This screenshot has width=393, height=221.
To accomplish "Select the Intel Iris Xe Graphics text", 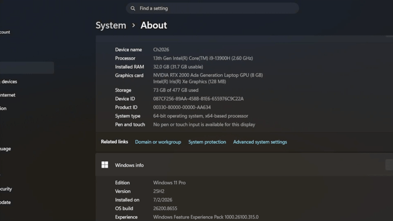I will (x=190, y=82).
